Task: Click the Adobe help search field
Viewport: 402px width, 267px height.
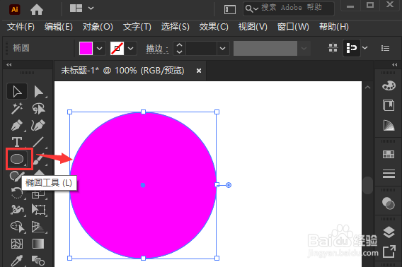Action: [x=289, y=8]
